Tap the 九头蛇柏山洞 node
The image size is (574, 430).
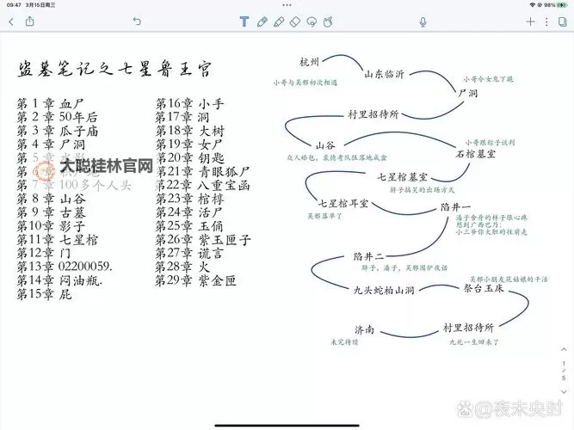(384, 290)
